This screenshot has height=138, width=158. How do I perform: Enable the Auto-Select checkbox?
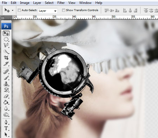[19, 10]
